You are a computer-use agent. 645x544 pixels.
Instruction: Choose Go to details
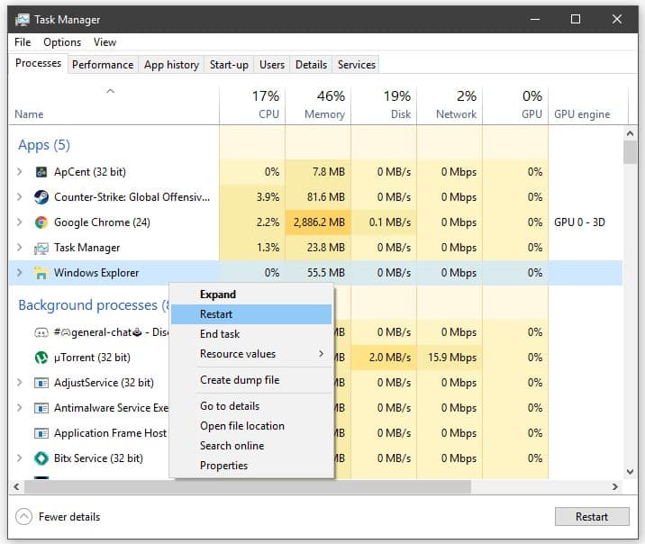[251, 406]
